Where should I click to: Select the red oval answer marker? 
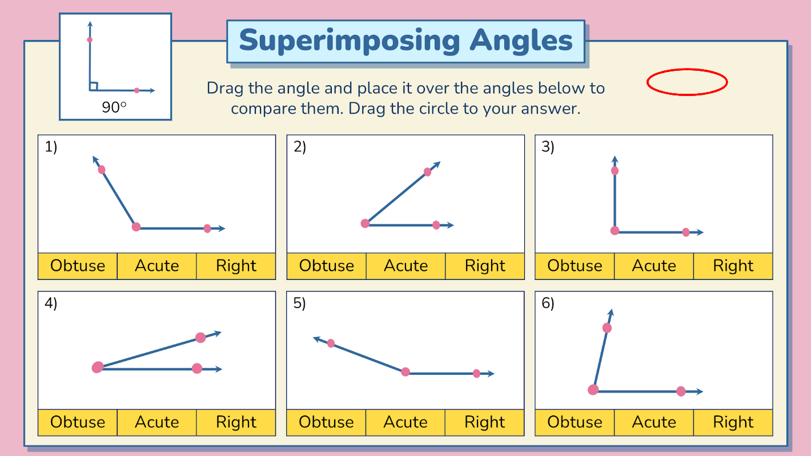(687, 82)
